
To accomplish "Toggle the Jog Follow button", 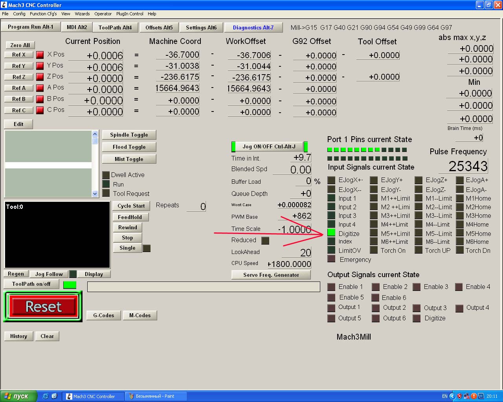I will [49, 274].
